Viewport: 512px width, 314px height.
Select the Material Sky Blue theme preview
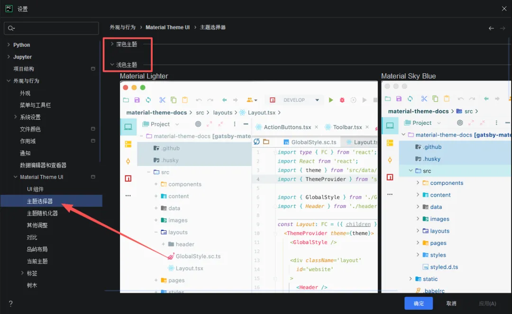pyautogui.click(x=447, y=187)
